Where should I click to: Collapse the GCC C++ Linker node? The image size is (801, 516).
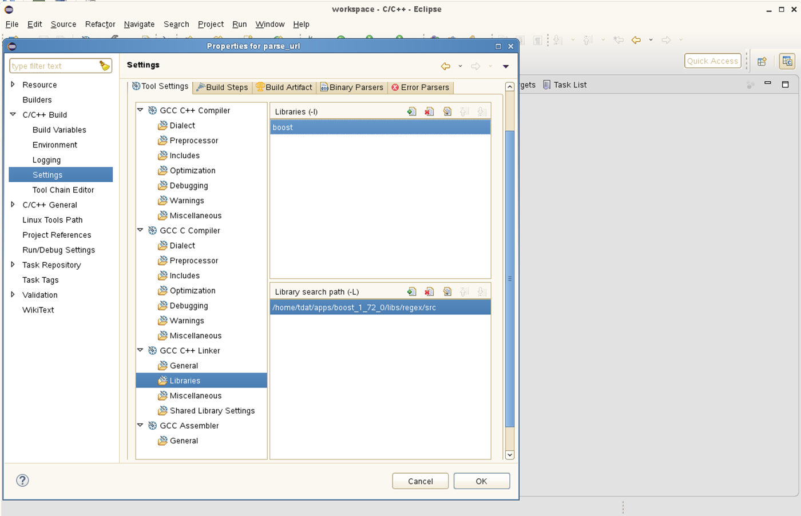point(140,350)
